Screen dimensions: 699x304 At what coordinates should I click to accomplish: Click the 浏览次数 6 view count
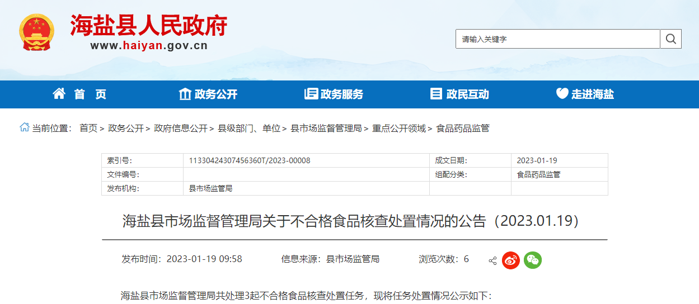(444, 259)
